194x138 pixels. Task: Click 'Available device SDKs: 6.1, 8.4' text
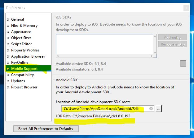pyautogui.click(x=81, y=64)
